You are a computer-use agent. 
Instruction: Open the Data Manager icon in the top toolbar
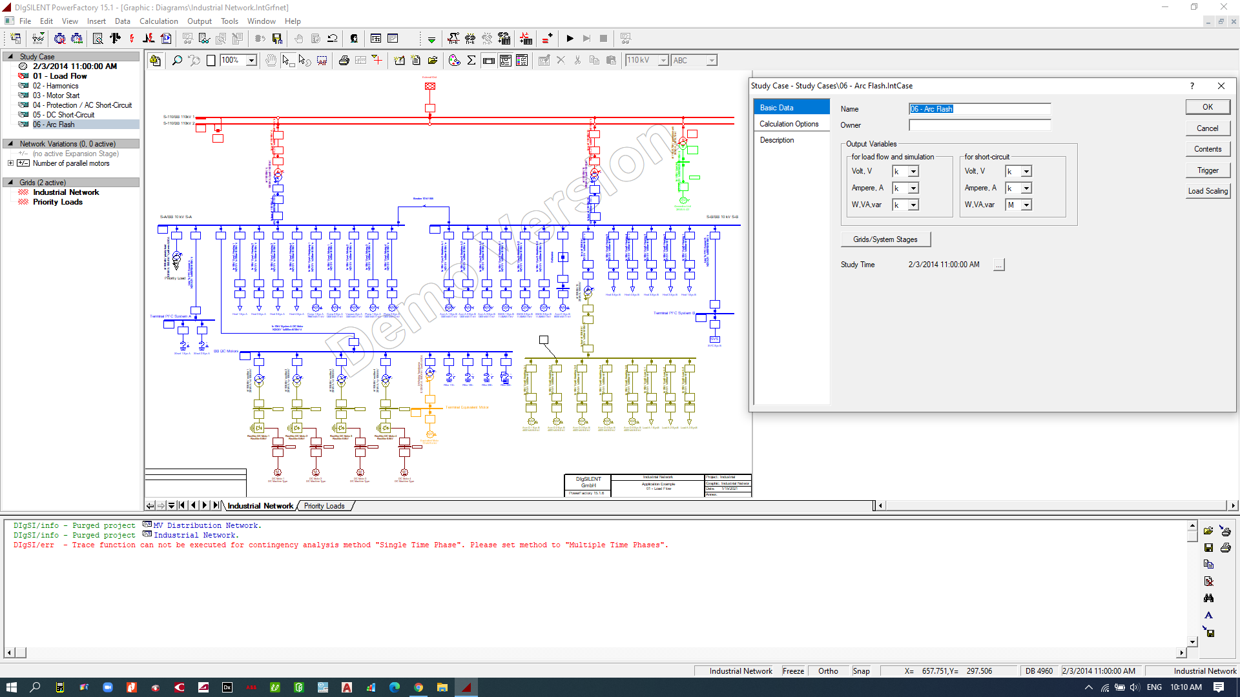tap(15, 39)
